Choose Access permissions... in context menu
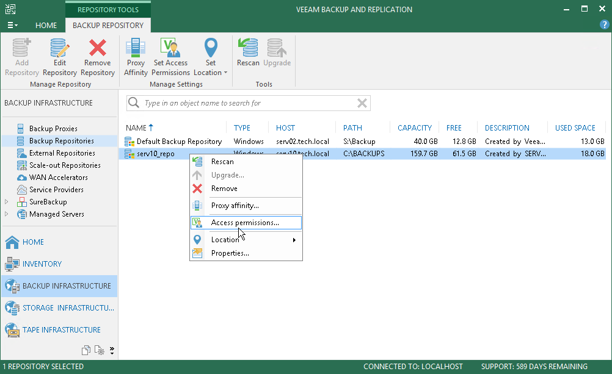 coord(246,223)
